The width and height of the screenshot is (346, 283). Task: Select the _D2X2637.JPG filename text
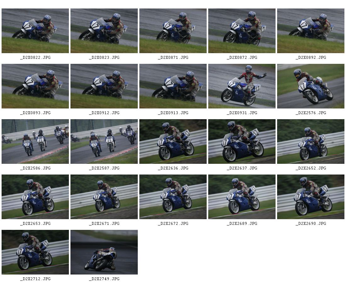tap(242, 168)
